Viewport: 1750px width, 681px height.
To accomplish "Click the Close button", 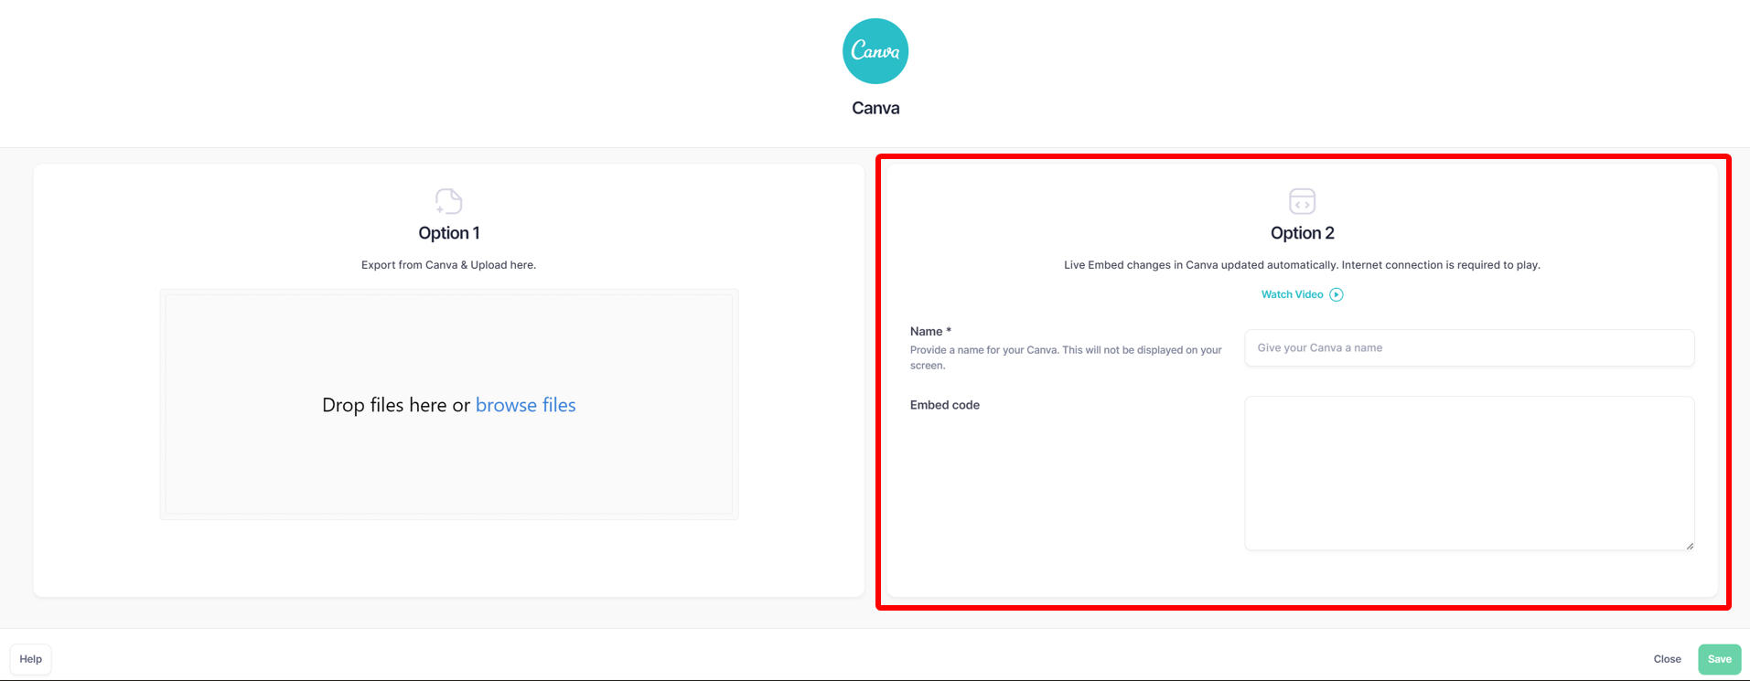I will click(x=1667, y=659).
